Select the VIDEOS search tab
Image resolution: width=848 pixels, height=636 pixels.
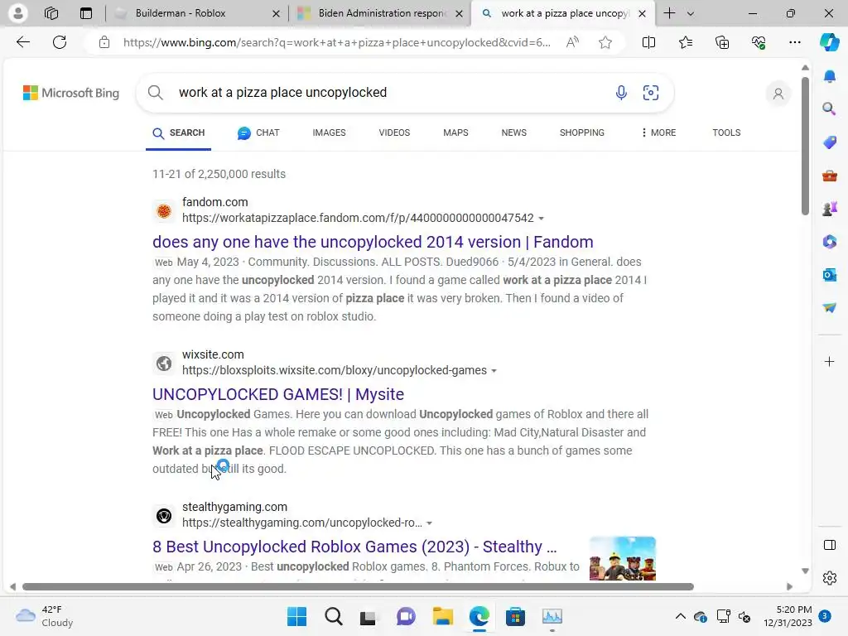coord(394,132)
